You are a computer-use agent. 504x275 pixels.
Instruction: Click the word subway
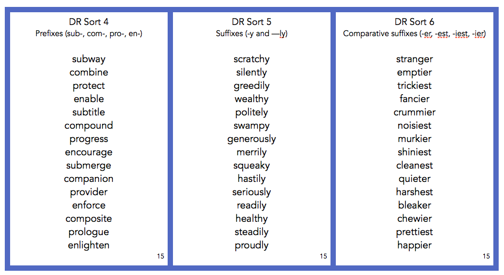tap(89, 59)
